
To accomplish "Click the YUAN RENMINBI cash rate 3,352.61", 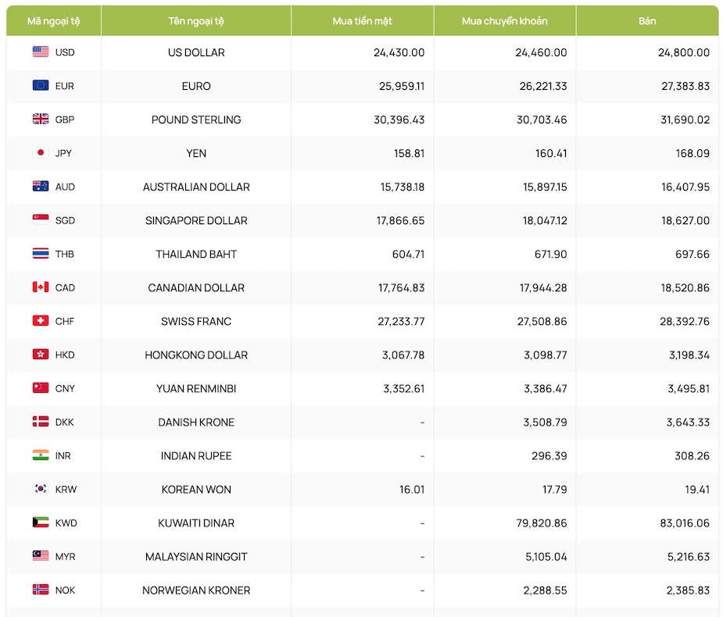I will pos(400,388).
